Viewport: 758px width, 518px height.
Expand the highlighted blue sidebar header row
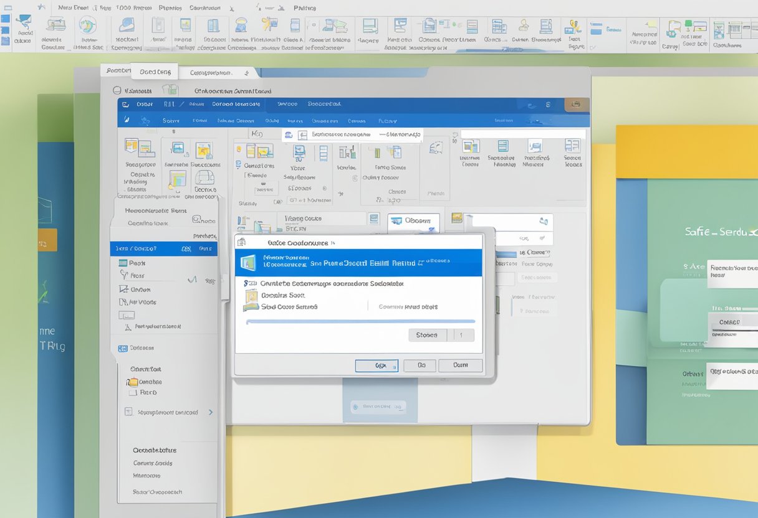(x=163, y=248)
